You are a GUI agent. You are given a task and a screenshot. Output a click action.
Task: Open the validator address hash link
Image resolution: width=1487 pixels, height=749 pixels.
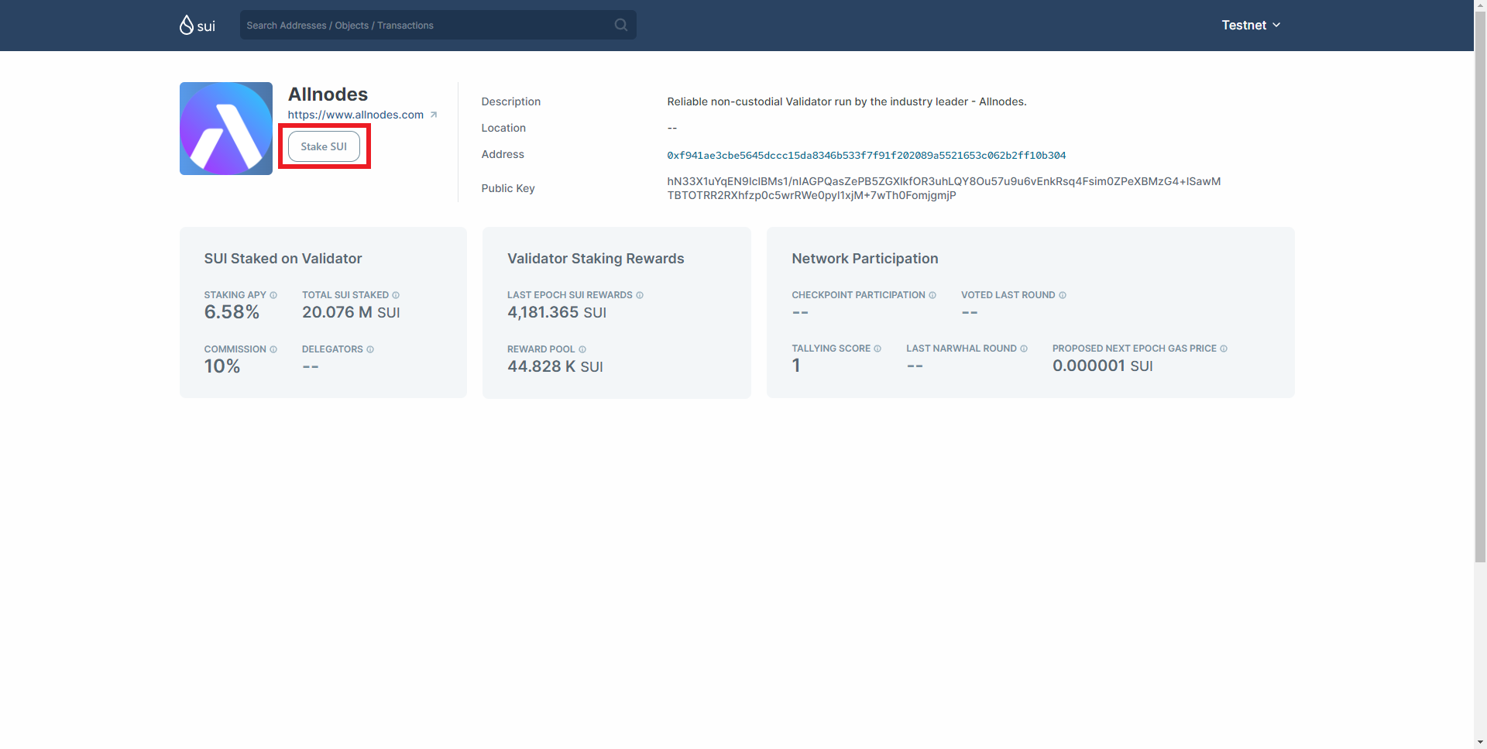tap(866, 155)
